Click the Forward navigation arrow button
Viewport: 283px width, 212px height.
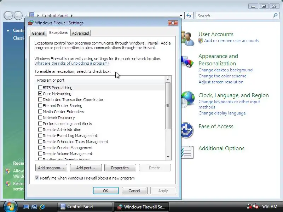pyautogui.click(x=18, y=16)
